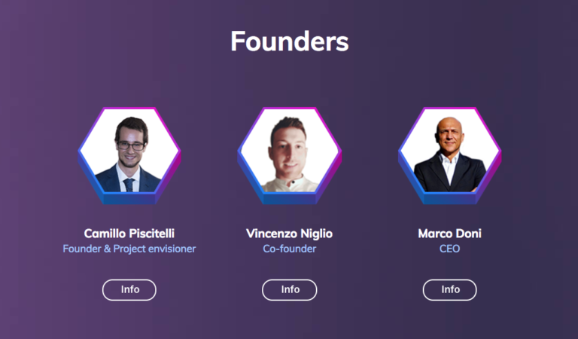Open Info for Camillo Piscitelli
The width and height of the screenshot is (578, 339).
click(x=129, y=289)
